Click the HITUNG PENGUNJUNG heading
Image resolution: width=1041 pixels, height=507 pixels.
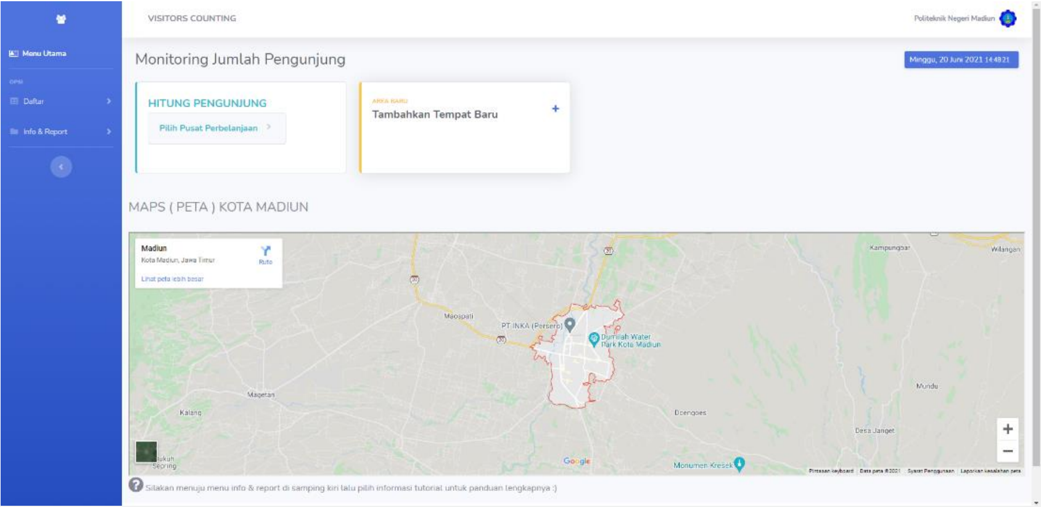[x=207, y=103]
